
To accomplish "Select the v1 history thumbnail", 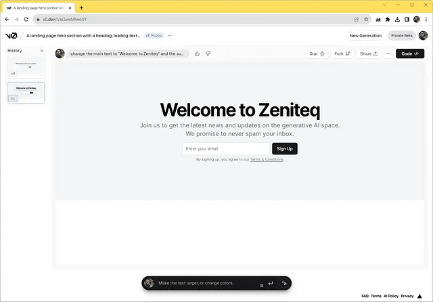I will (26, 93).
